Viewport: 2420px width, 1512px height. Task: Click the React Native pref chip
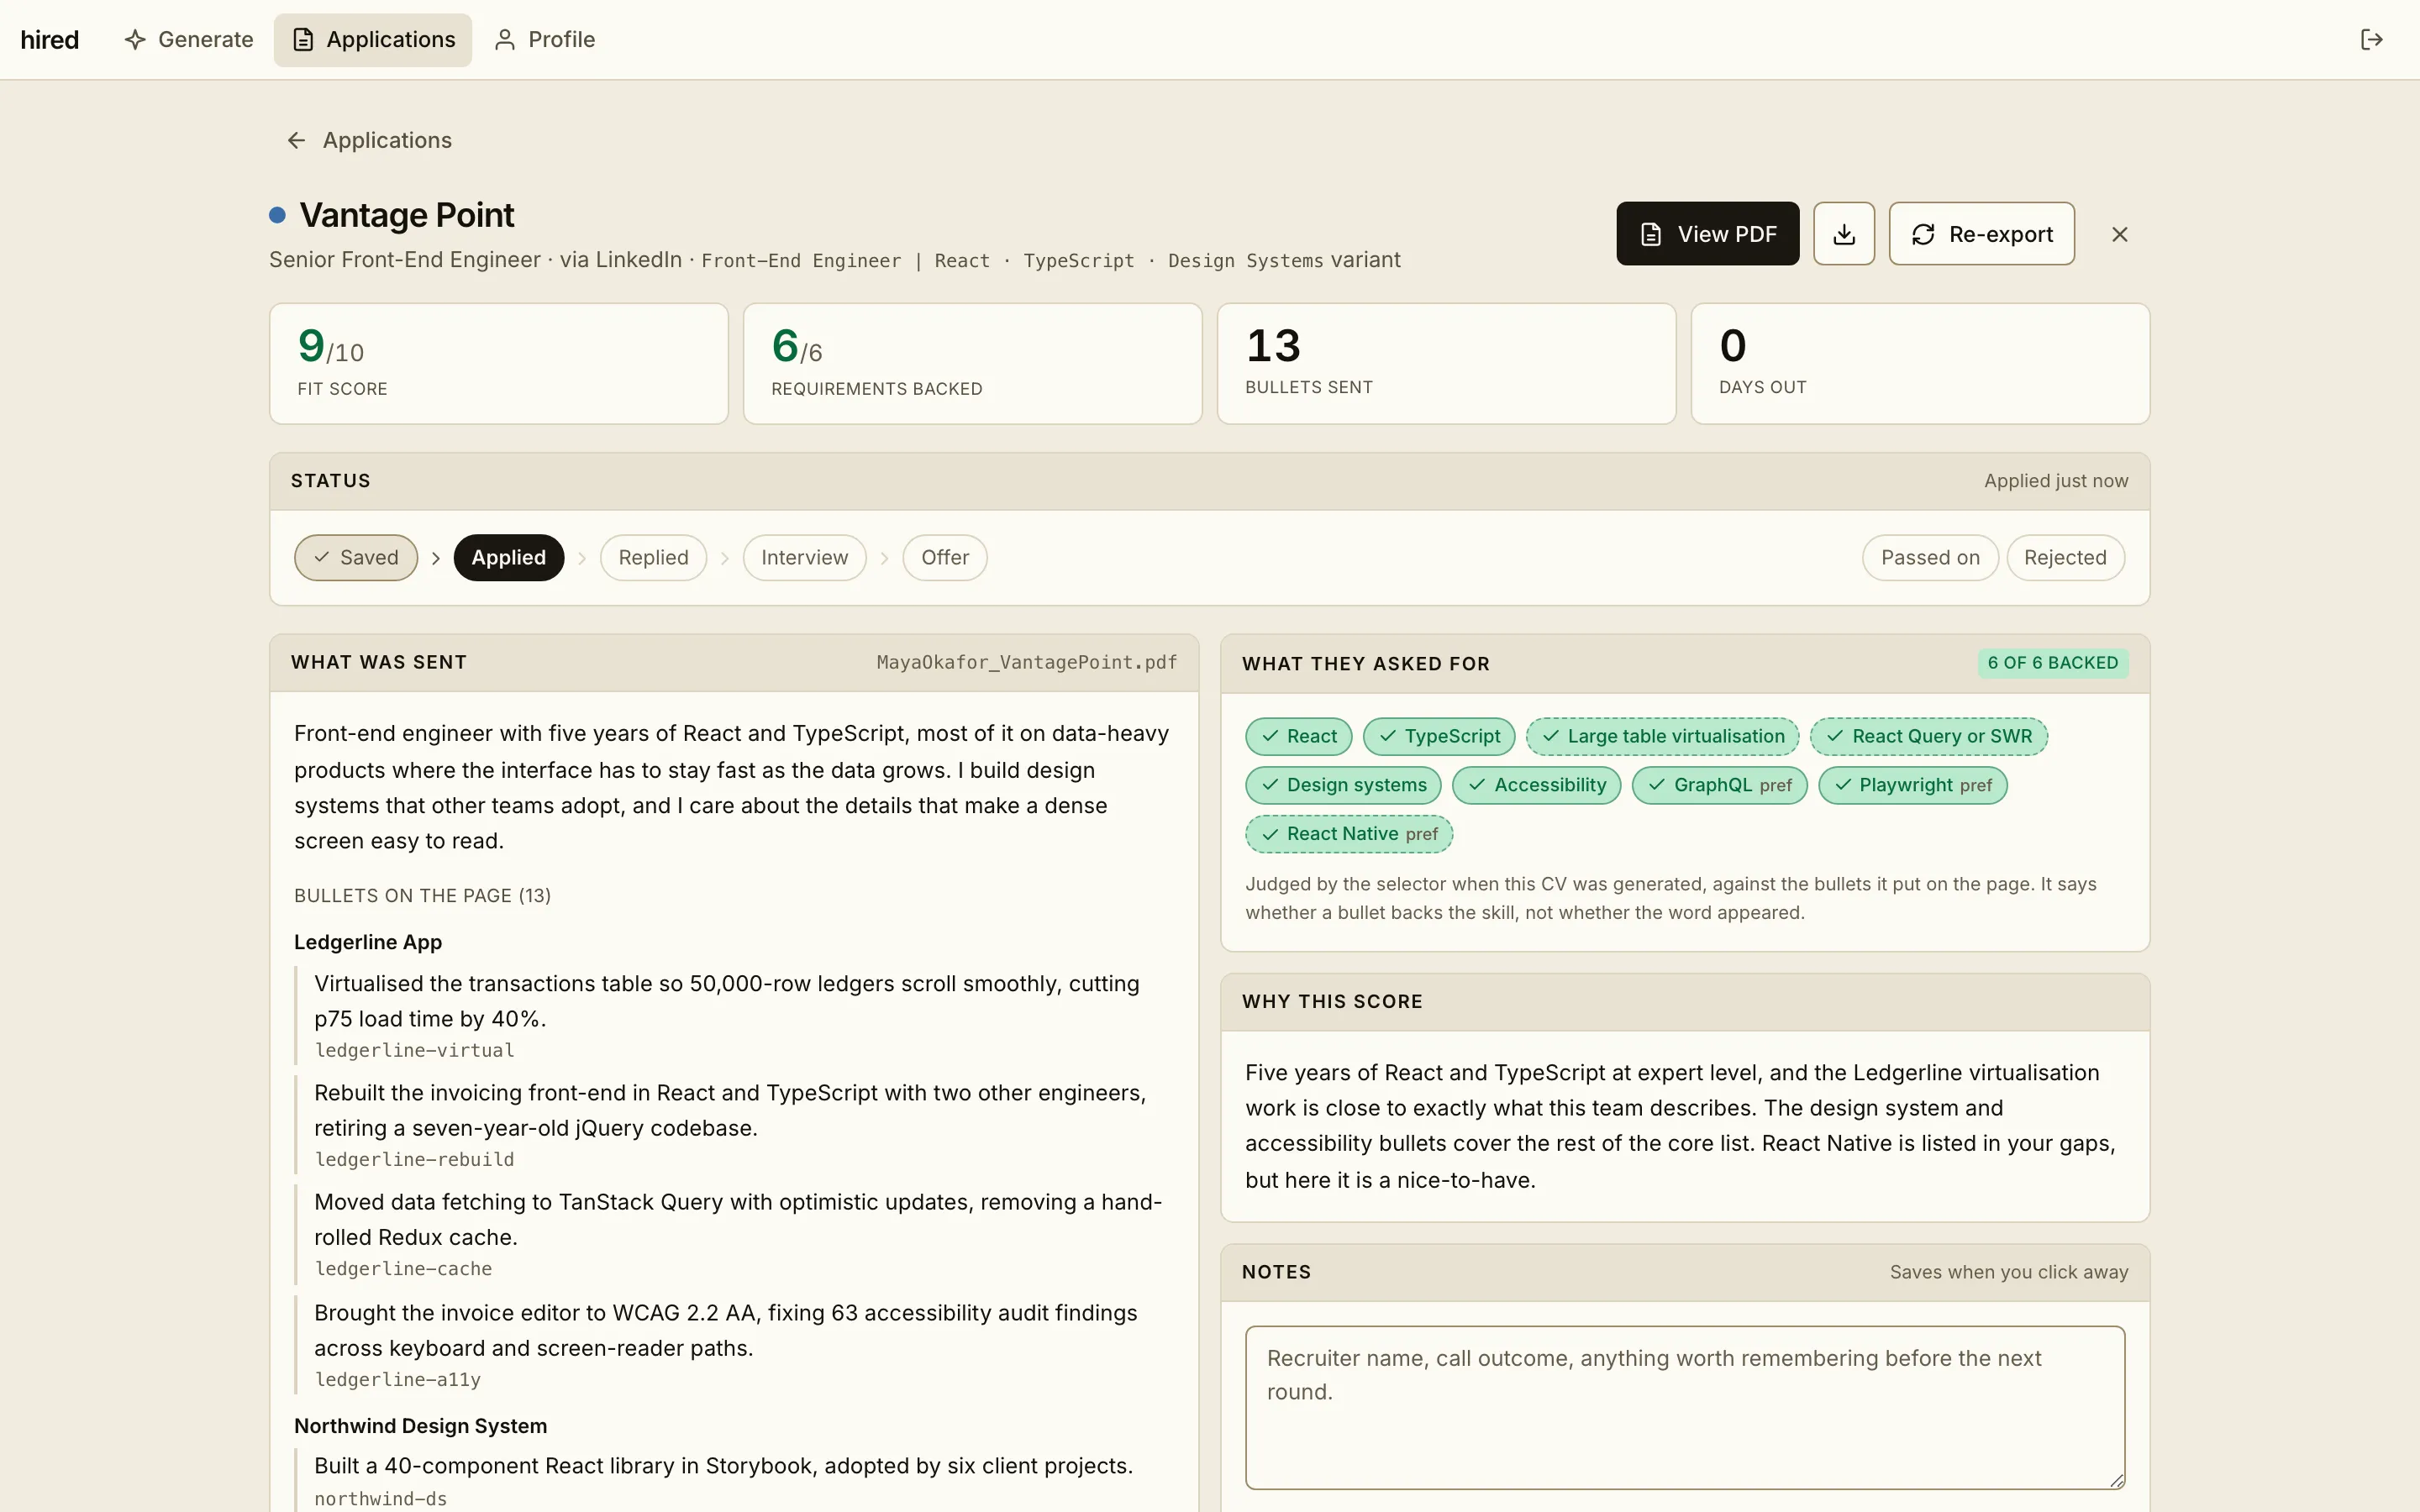click(x=1348, y=834)
